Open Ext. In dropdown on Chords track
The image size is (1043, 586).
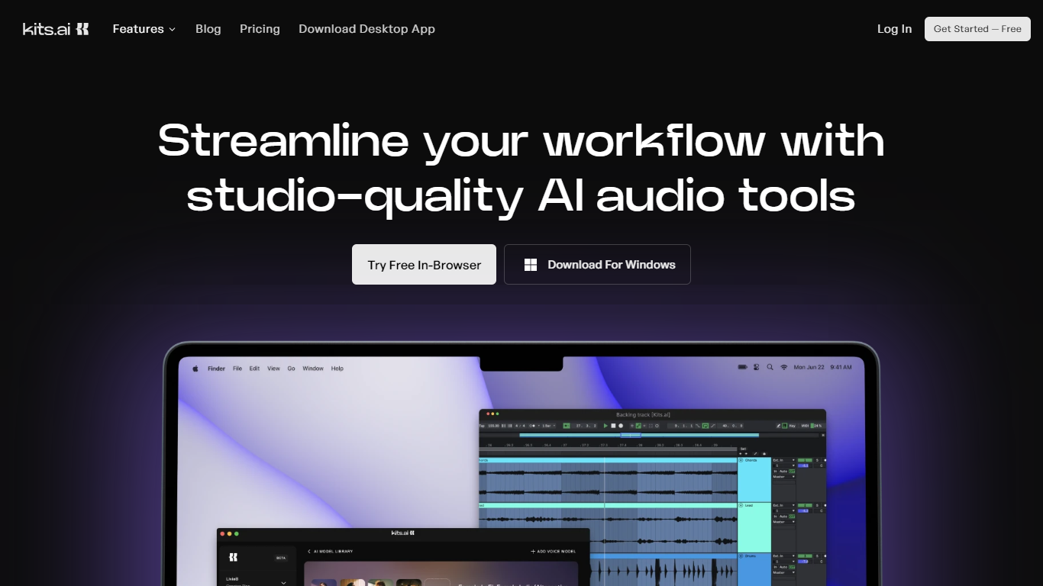pyautogui.click(x=783, y=460)
